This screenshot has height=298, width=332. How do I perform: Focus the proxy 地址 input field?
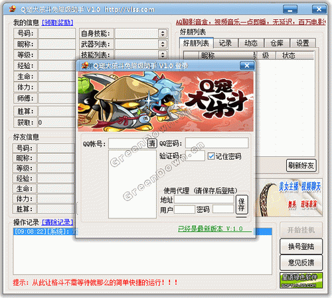tap(204, 199)
